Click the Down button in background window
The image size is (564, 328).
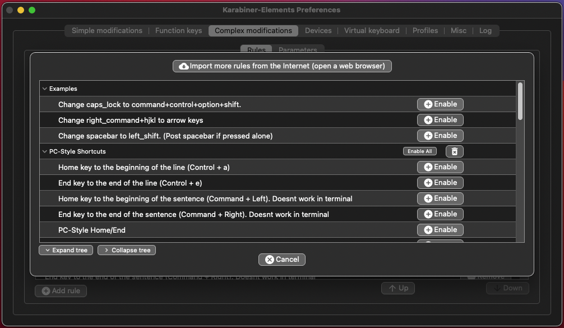click(507, 288)
